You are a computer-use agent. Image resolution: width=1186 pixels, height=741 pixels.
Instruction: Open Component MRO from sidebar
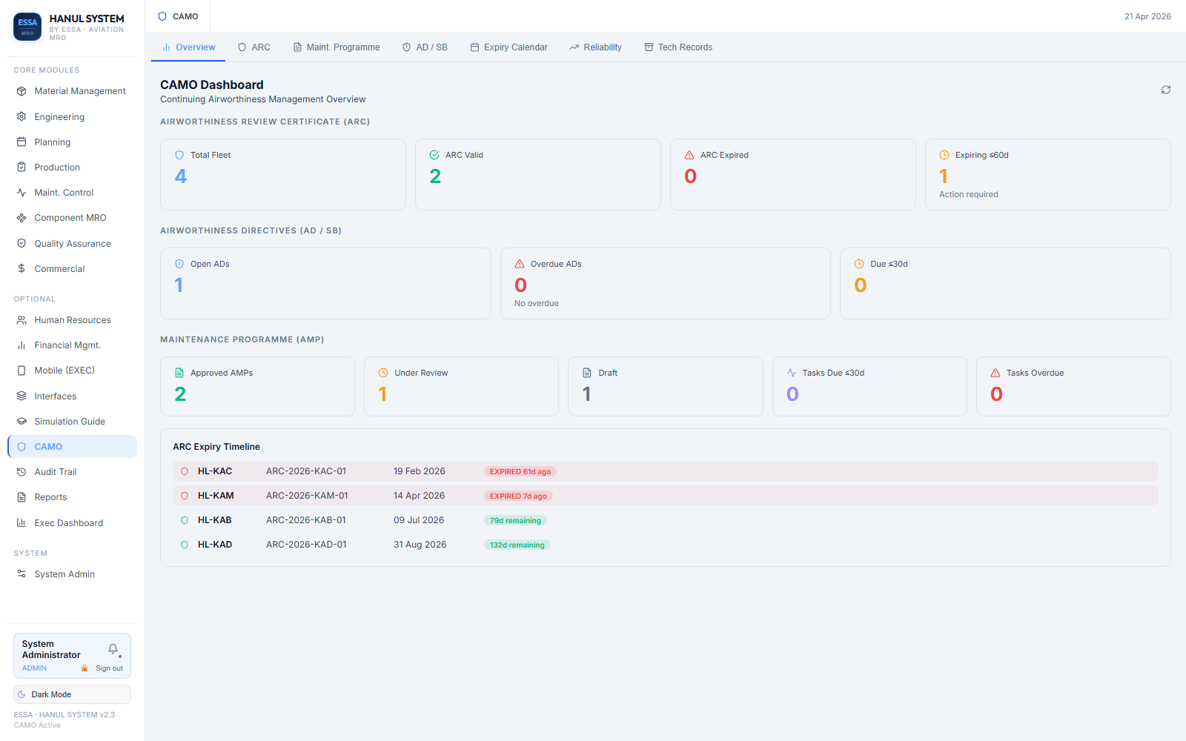[70, 218]
